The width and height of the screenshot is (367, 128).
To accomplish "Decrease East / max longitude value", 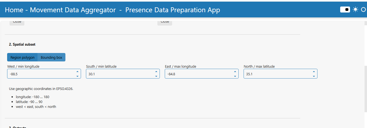I will click(x=235, y=76).
